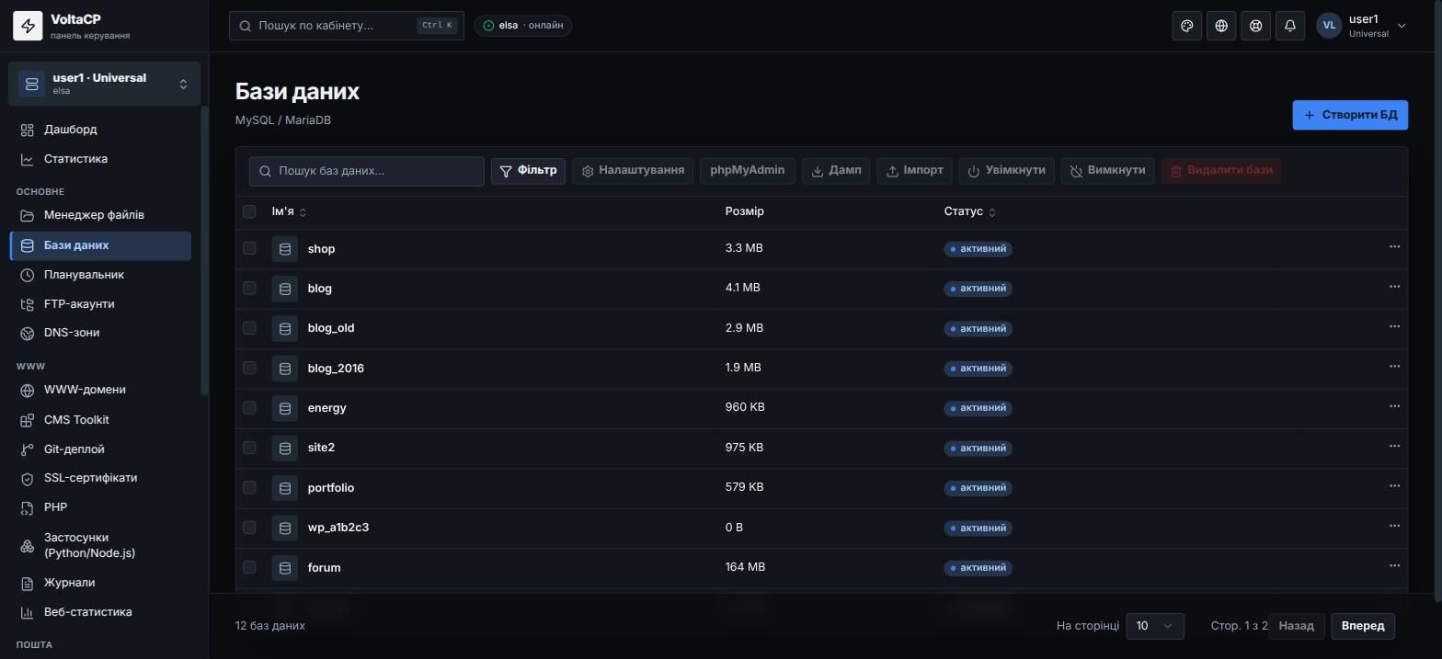This screenshot has width=1442, height=659.
Task: Click the Видалити бази button
Action: tap(1221, 171)
